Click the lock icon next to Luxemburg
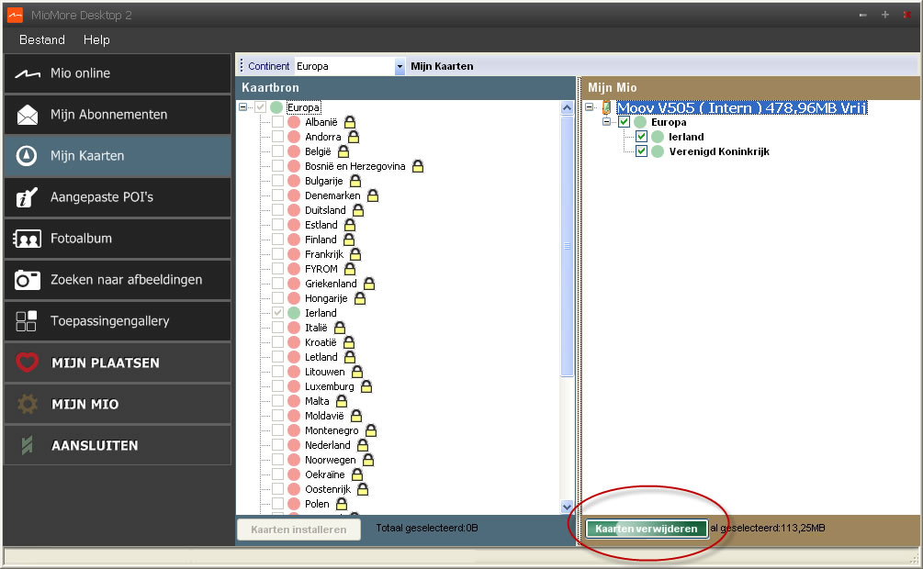This screenshot has height=569, width=923. (366, 386)
